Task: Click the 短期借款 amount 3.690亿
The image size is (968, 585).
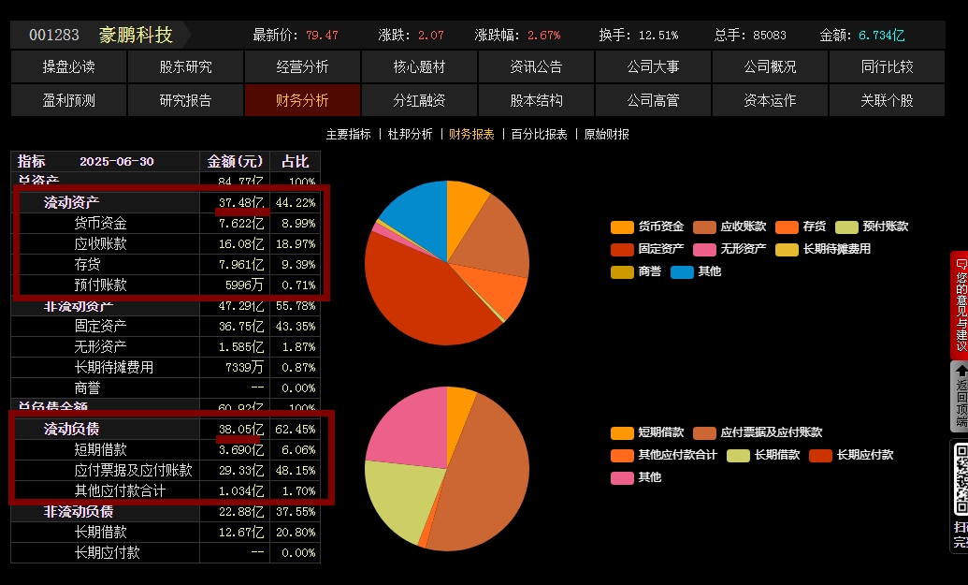Action: (240, 449)
